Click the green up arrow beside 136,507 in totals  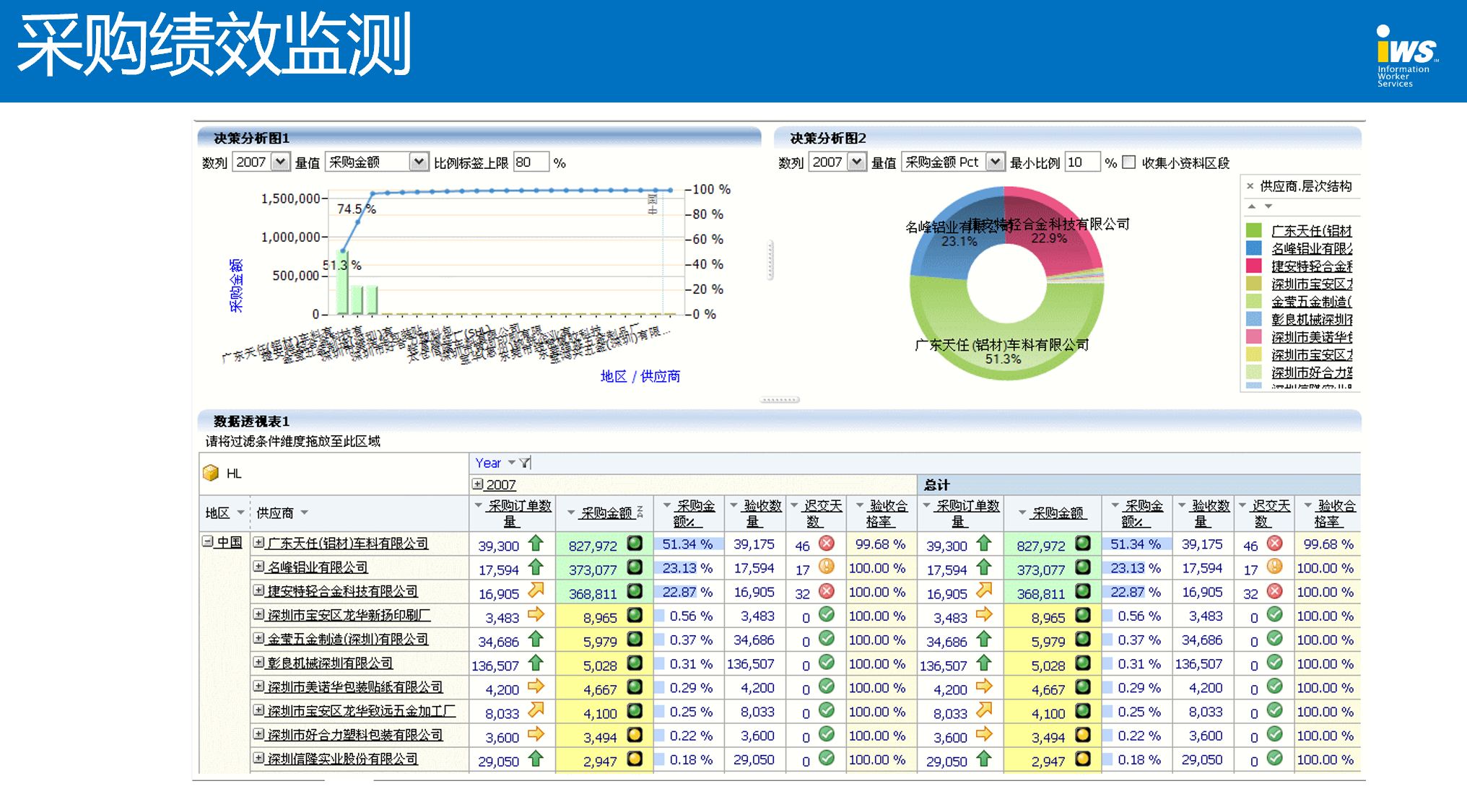coord(984,663)
